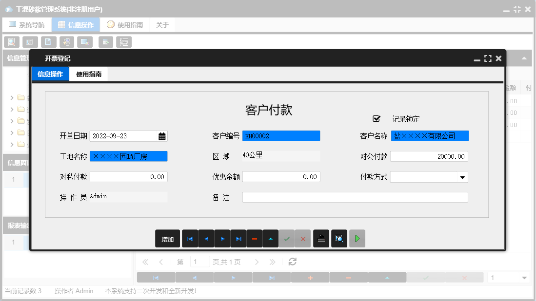Open print preview from the dialog toolbar
536x301 pixels.
coord(339,239)
